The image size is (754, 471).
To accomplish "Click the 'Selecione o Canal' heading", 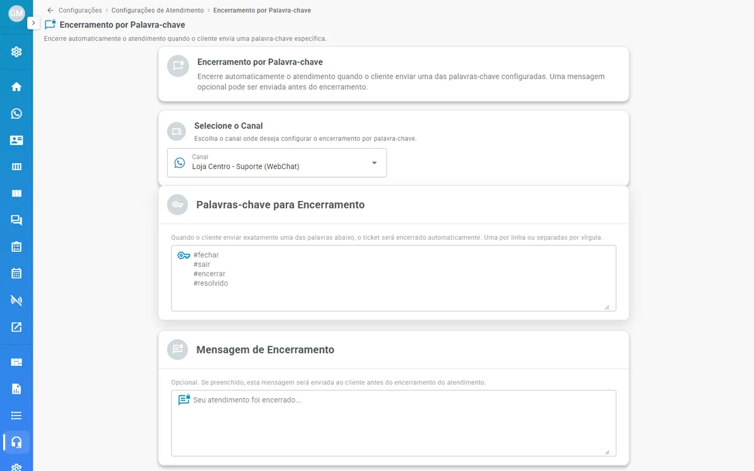I will coord(228,126).
